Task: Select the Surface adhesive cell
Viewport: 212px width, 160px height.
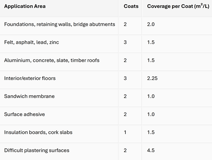Action: click(24, 114)
